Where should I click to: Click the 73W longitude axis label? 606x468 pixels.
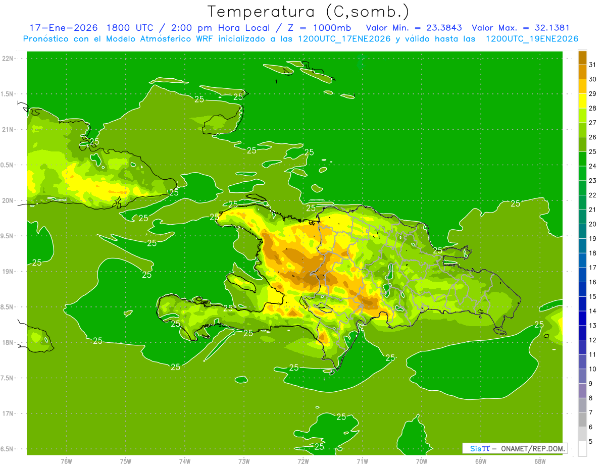pyautogui.click(x=244, y=461)
